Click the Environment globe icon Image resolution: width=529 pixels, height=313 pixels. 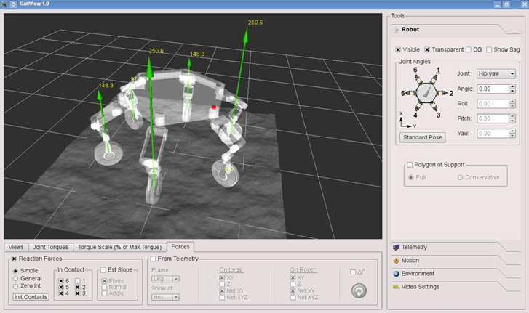click(397, 274)
